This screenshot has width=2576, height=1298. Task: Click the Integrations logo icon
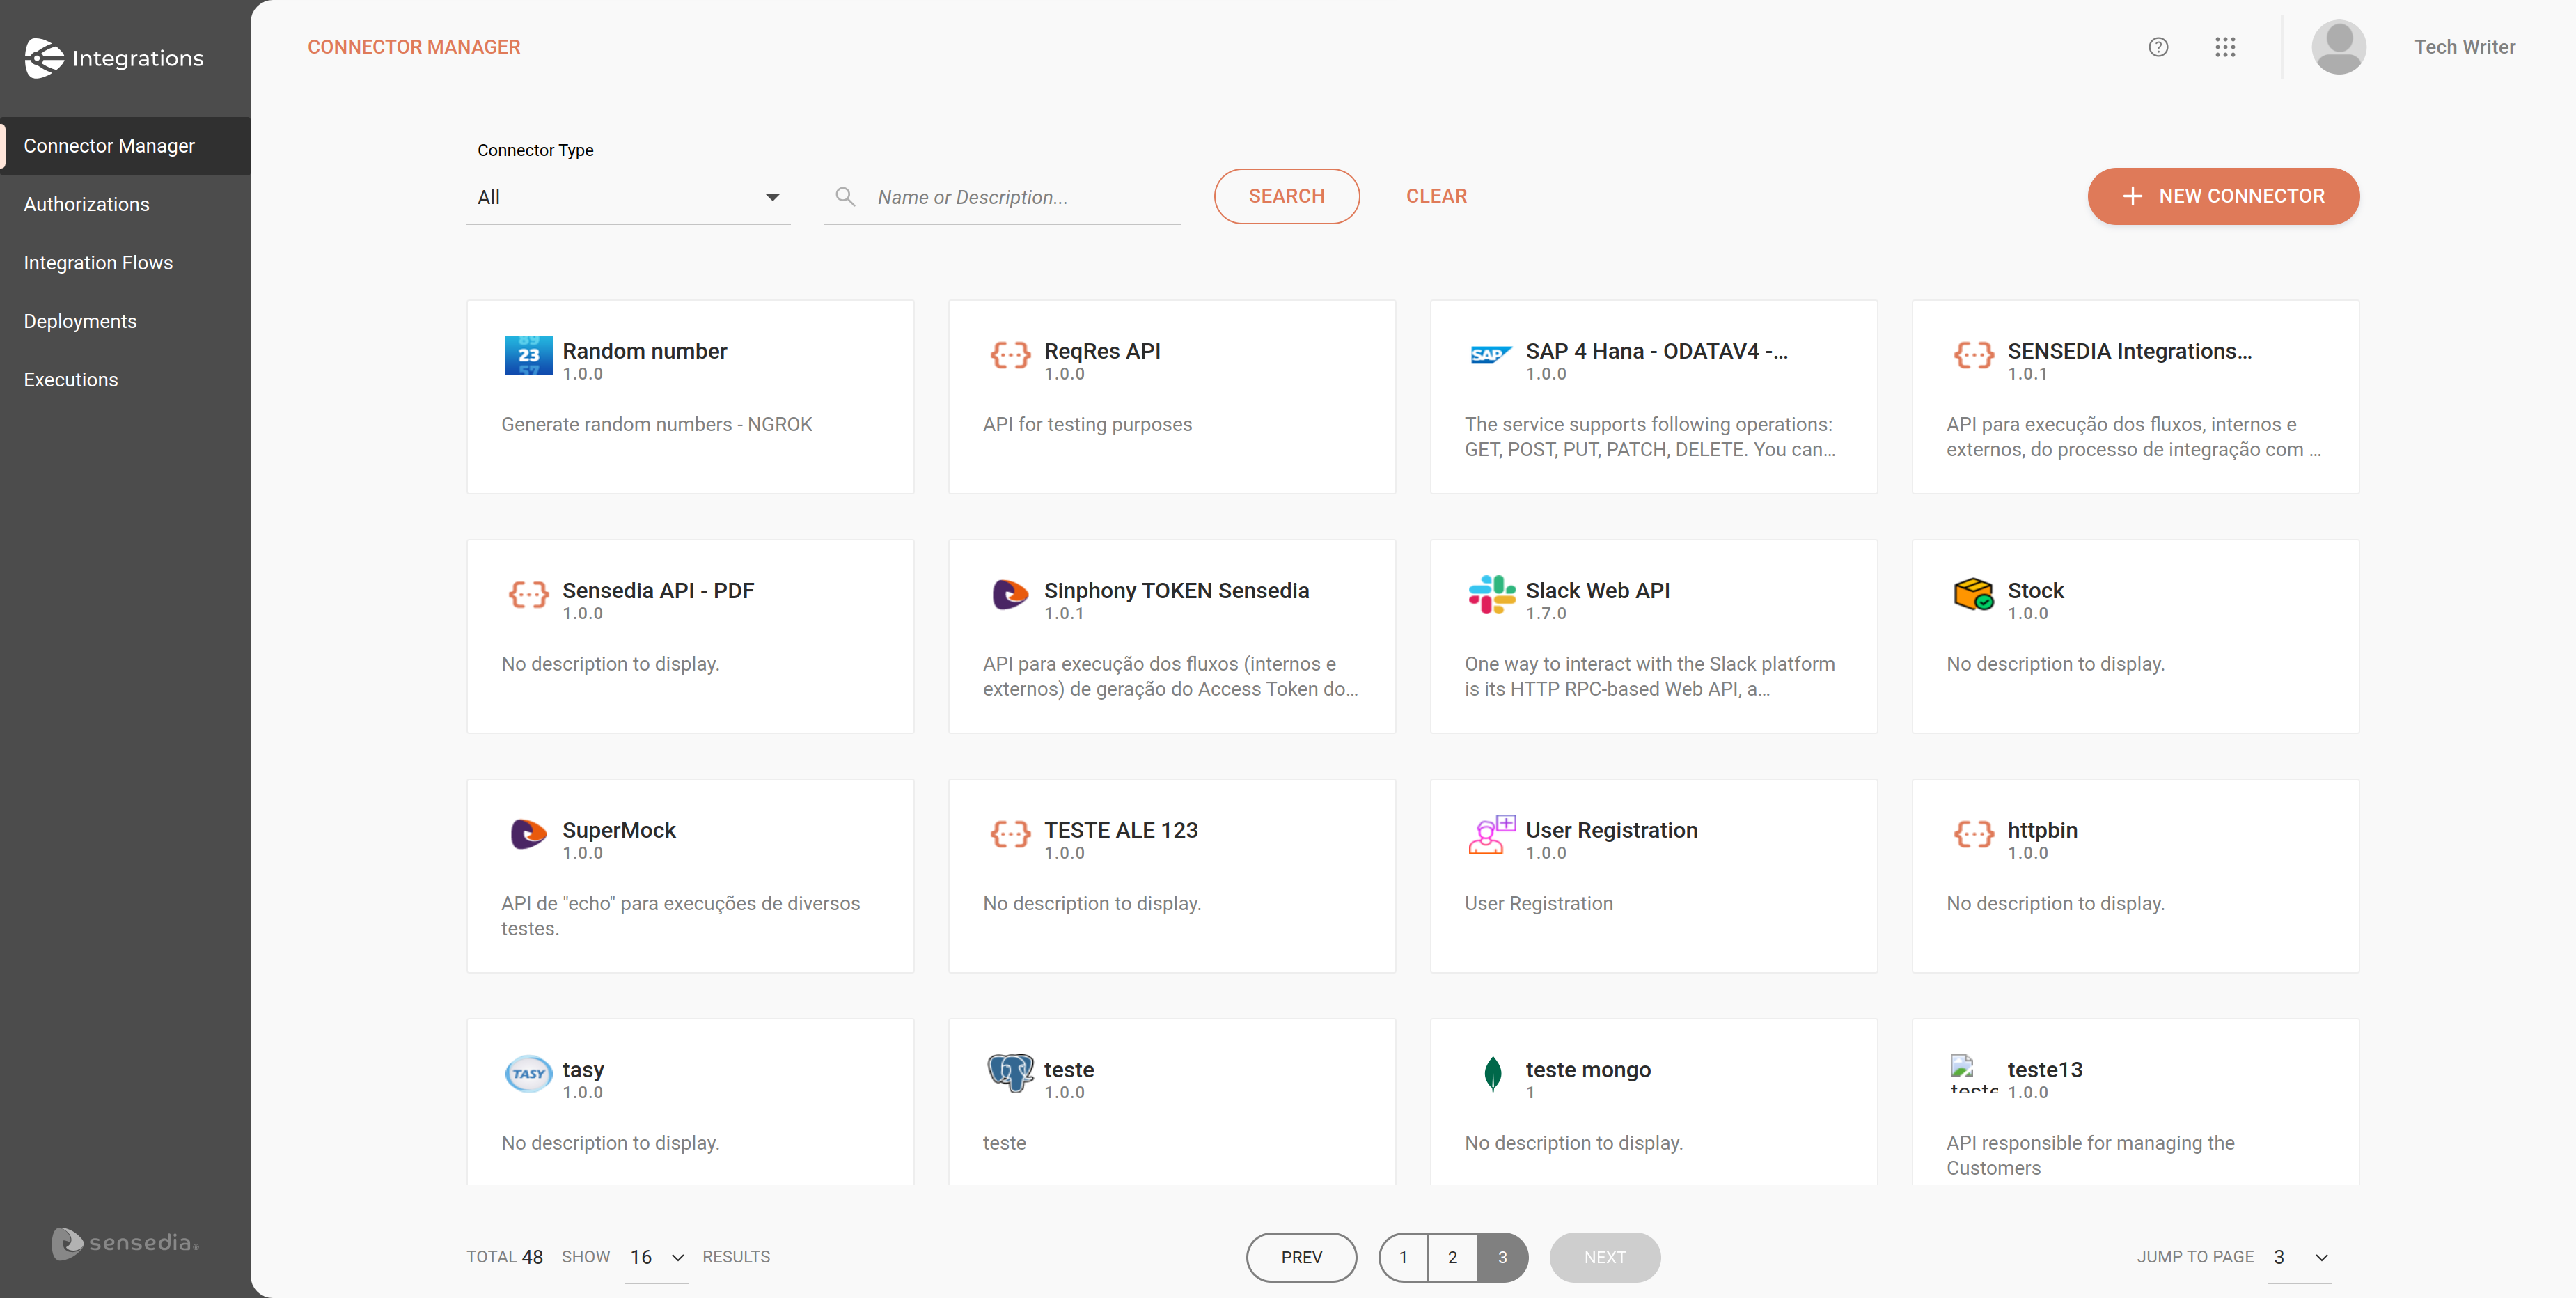tap(44, 58)
